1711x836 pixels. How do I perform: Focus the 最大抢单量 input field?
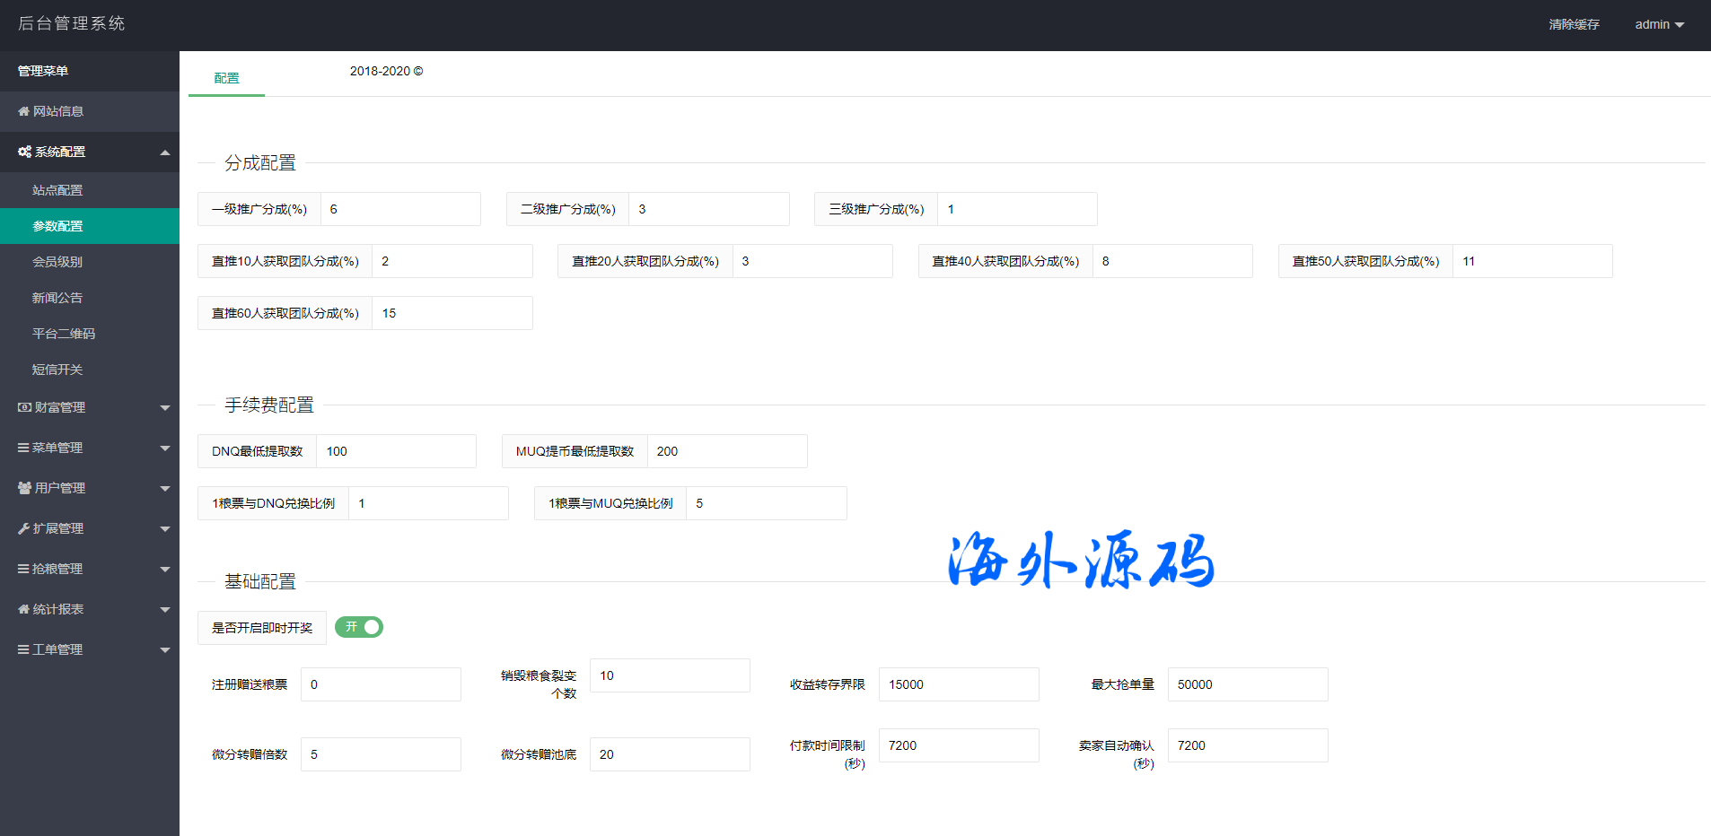click(x=1247, y=684)
